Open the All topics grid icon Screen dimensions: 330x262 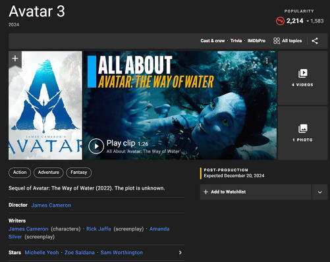click(277, 41)
